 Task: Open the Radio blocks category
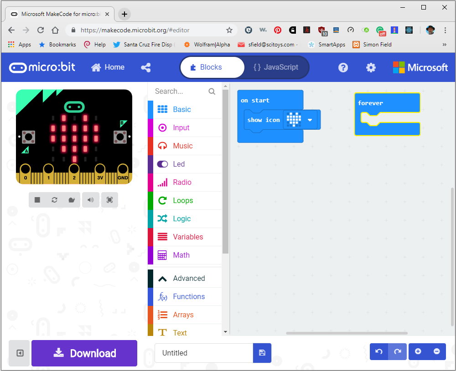coord(185,182)
